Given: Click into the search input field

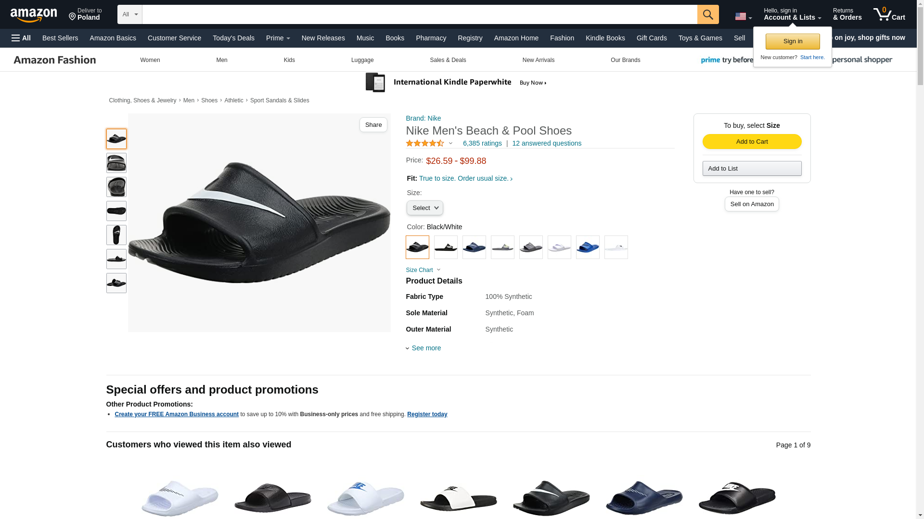Looking at the screenshot, I should pyautogui.click(x=419, y=14).
